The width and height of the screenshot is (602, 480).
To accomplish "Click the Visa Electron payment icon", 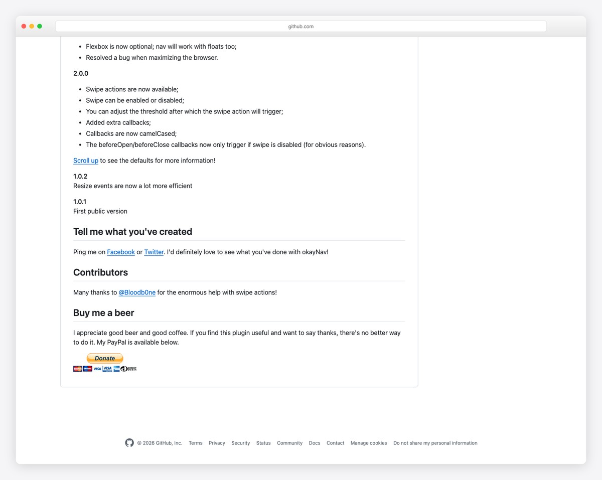I will pyautogui.click(x=107, y=369).
